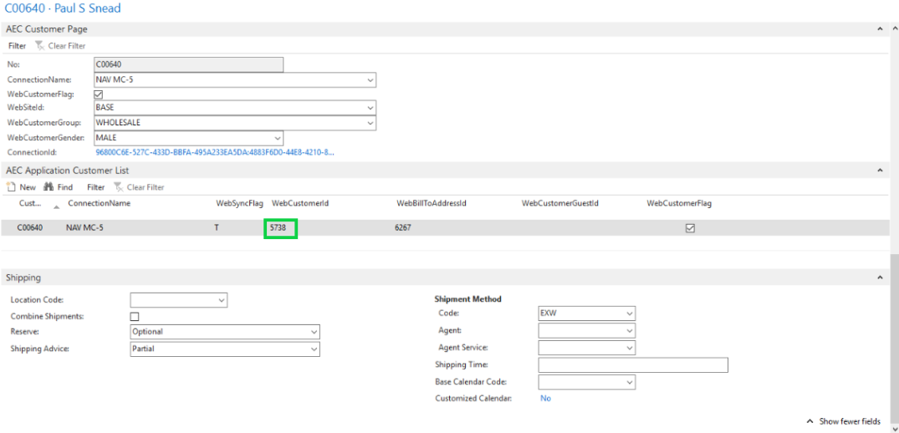Click the WebSyncFlag column header
899x433 pixels.
(x=239, y=203)
